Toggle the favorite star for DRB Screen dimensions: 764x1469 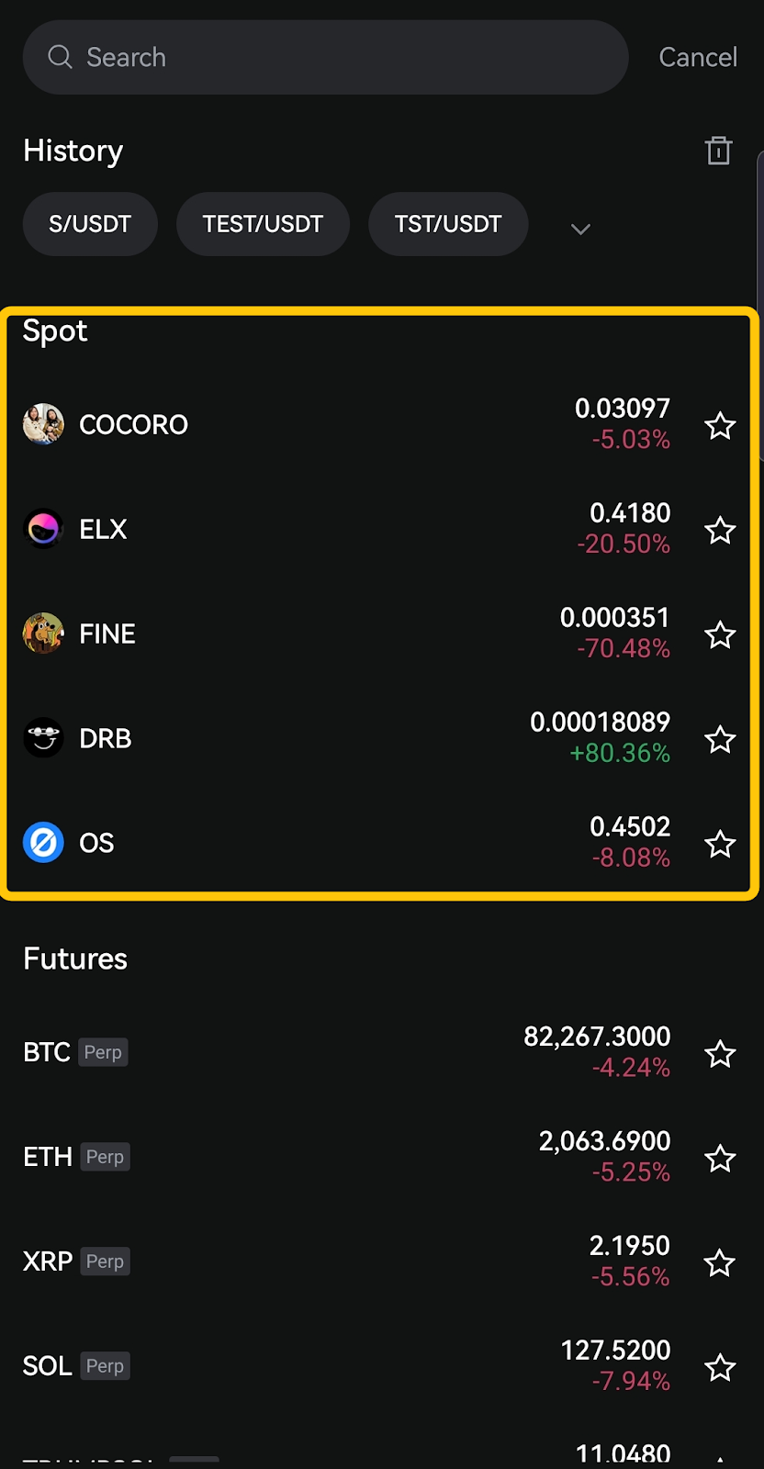point(720,739)
